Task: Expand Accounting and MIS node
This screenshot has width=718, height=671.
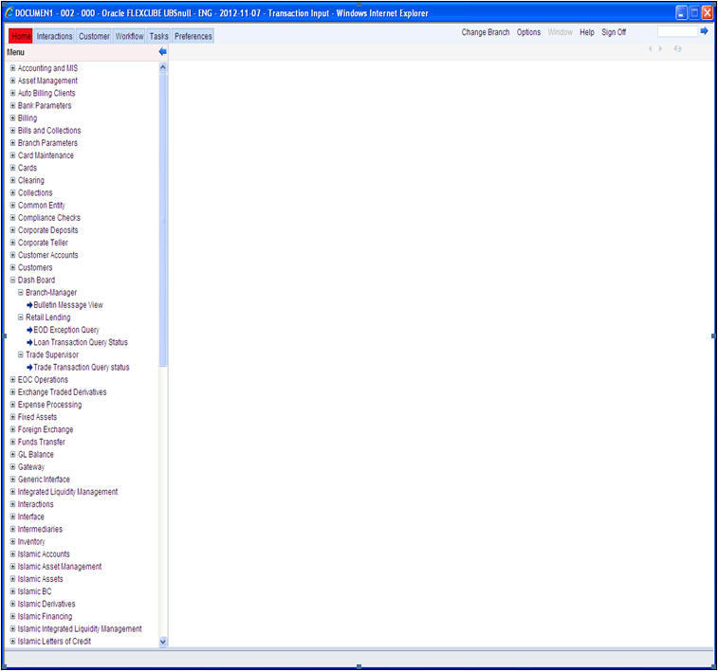Action: coord(13,68)
